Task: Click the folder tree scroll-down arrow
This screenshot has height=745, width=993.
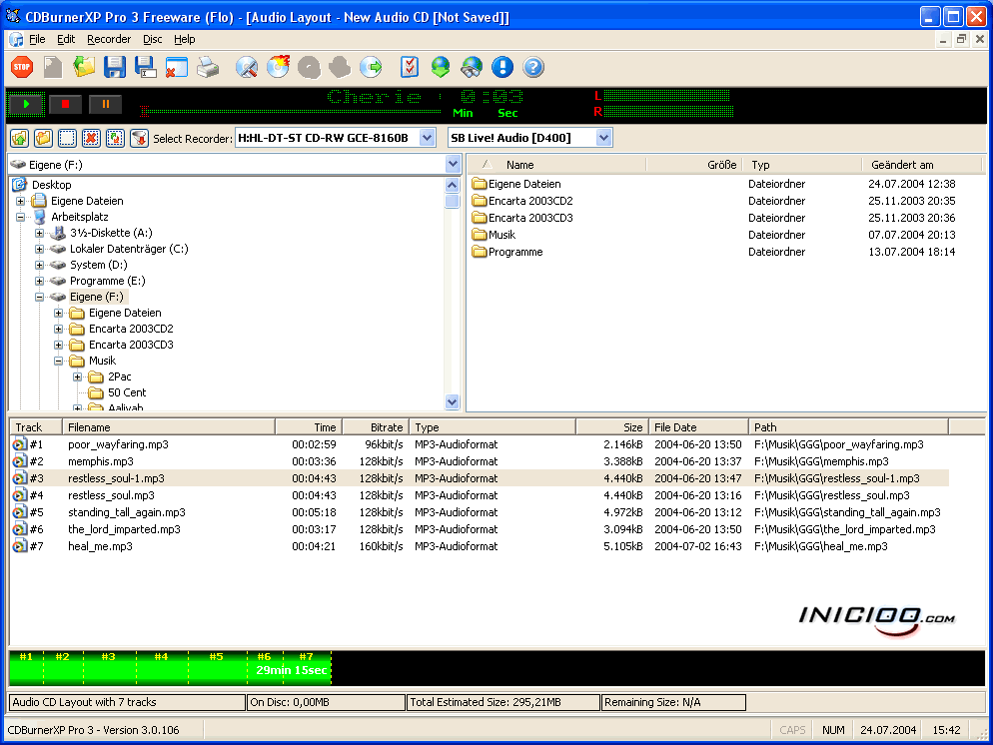Action: click(x=453, y=401)
